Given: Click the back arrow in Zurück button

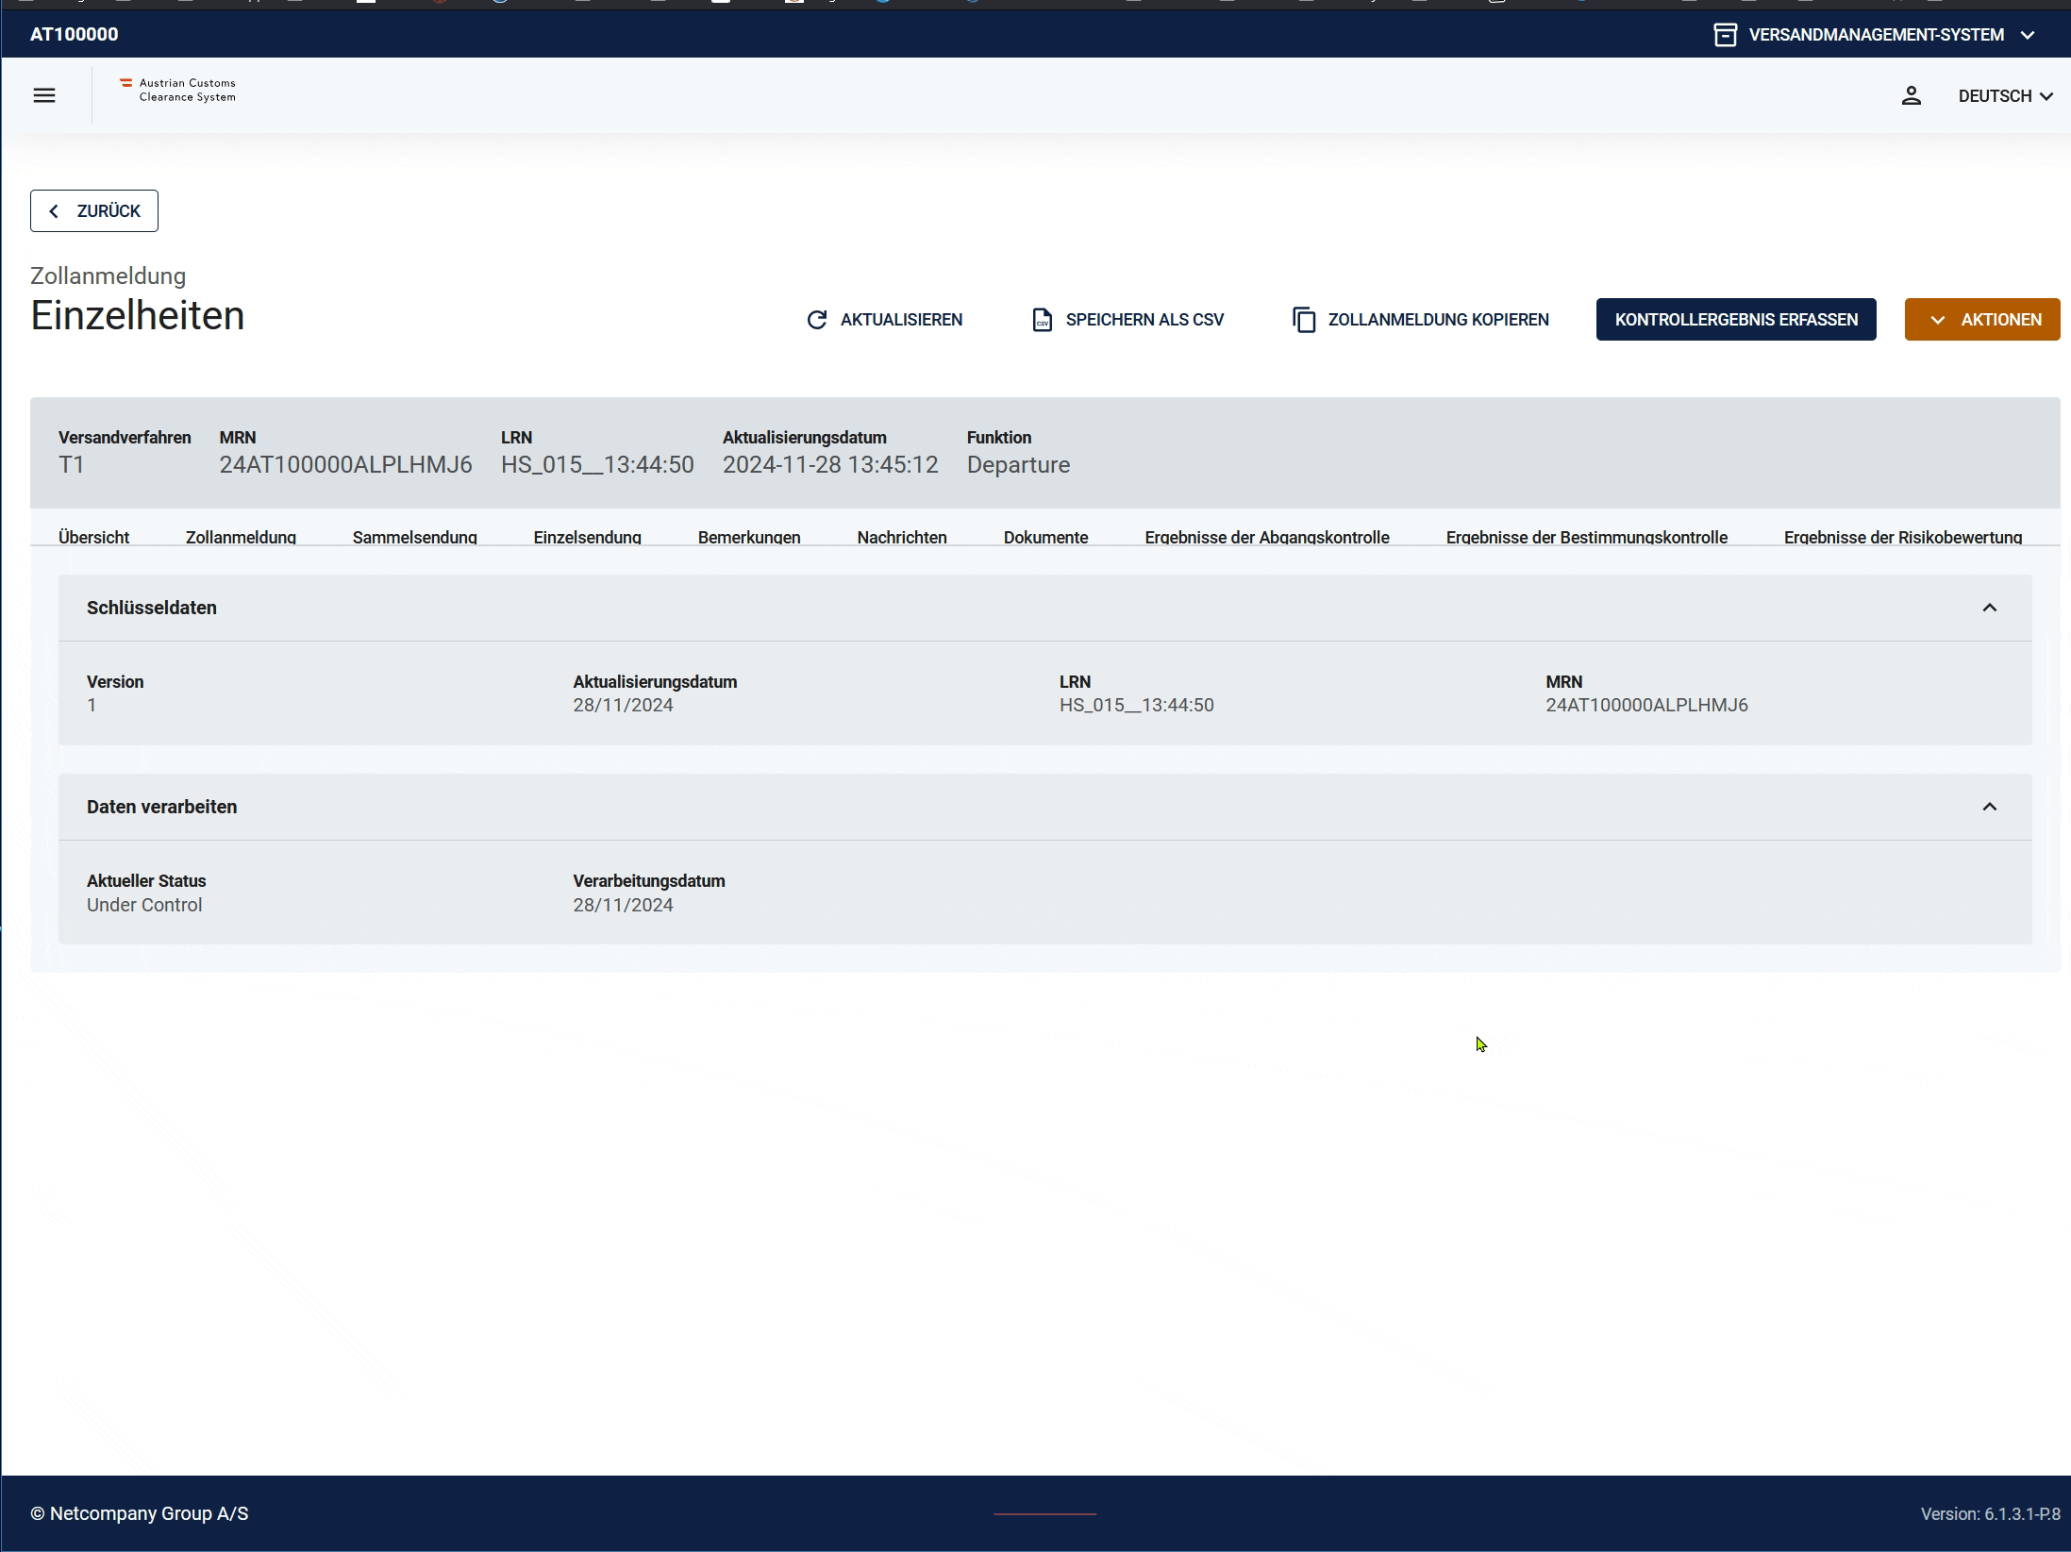Looking at the screenshot, I should pos(54,211).
